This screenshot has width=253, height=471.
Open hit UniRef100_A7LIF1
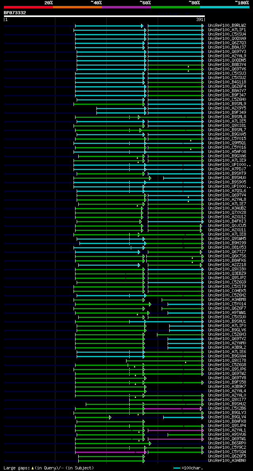(227, 30)
